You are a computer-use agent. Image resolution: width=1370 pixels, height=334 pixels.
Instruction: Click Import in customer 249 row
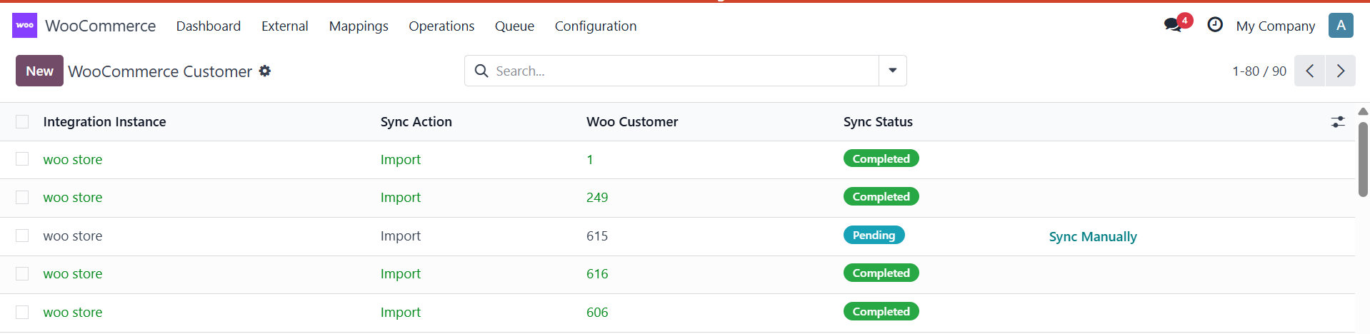click(401, 197)
